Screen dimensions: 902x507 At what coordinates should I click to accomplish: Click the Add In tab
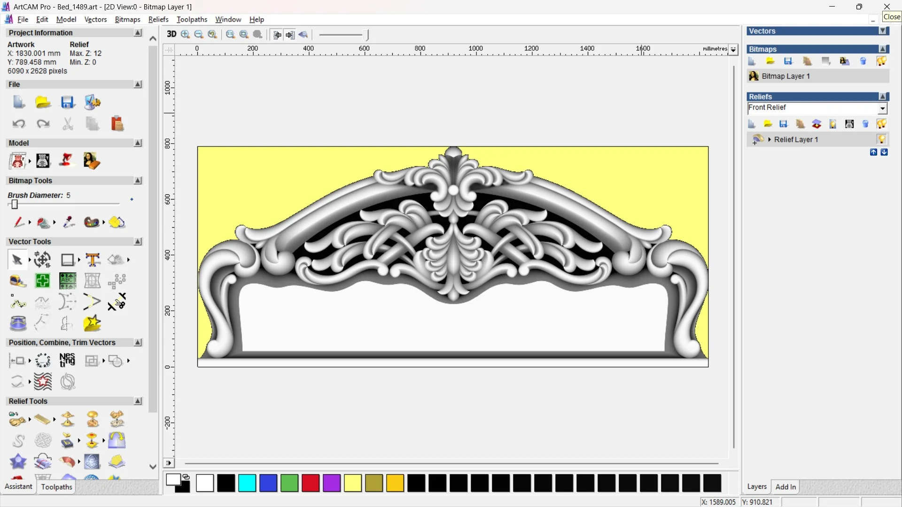[785, 487]
